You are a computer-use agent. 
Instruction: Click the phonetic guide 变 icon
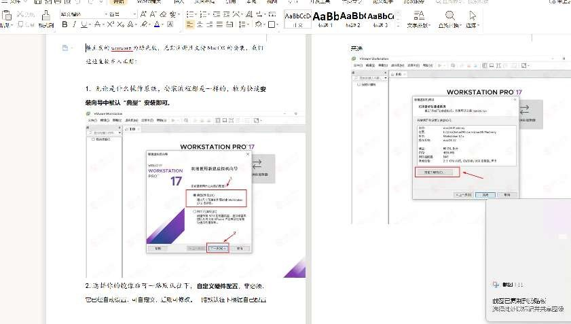[172, 14]
